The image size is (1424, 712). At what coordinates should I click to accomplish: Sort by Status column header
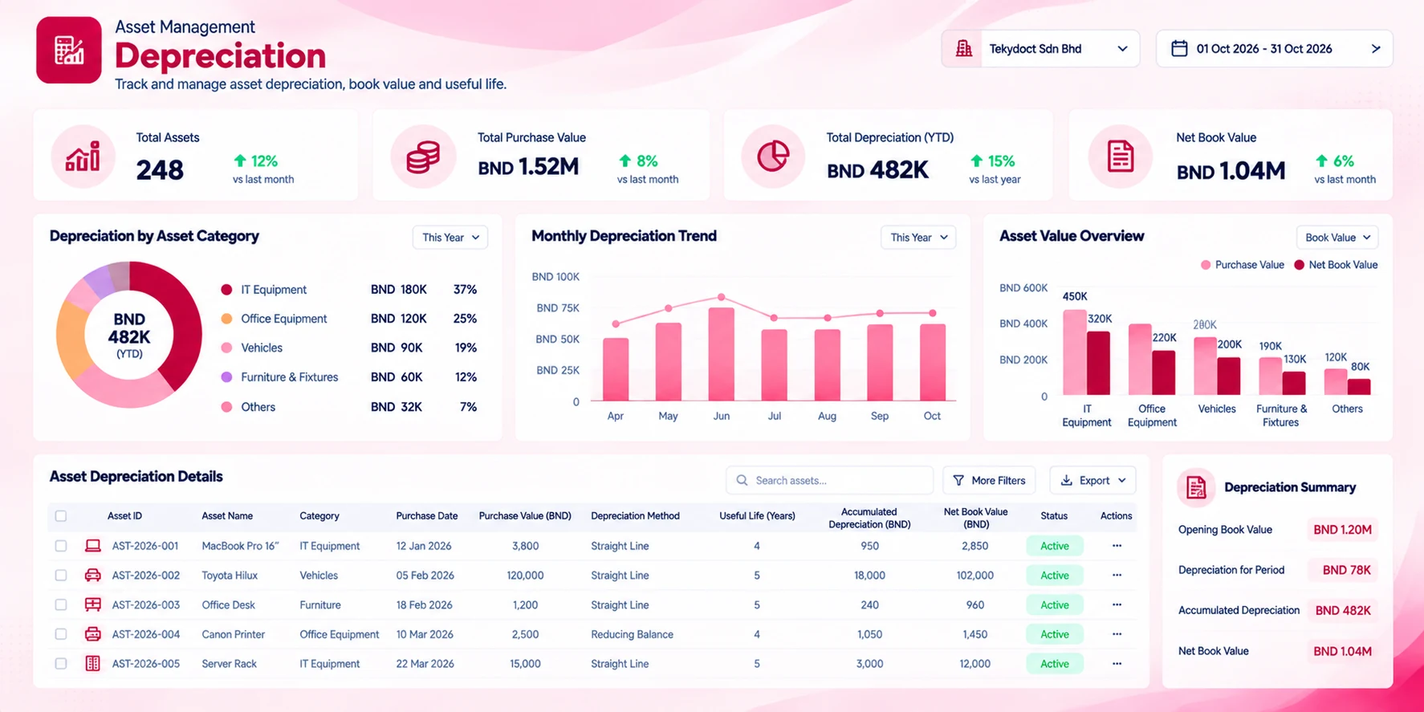1054,516
